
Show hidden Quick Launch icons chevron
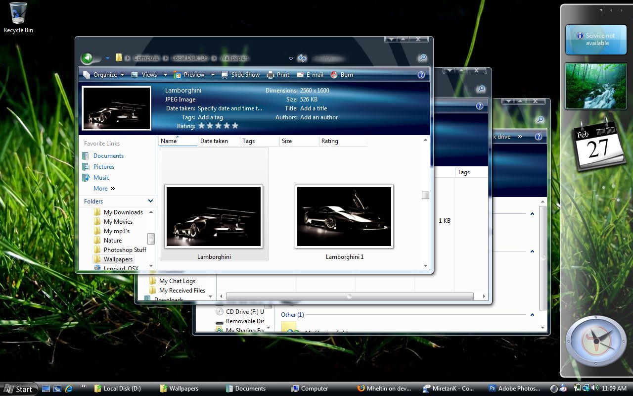(83, 386)
